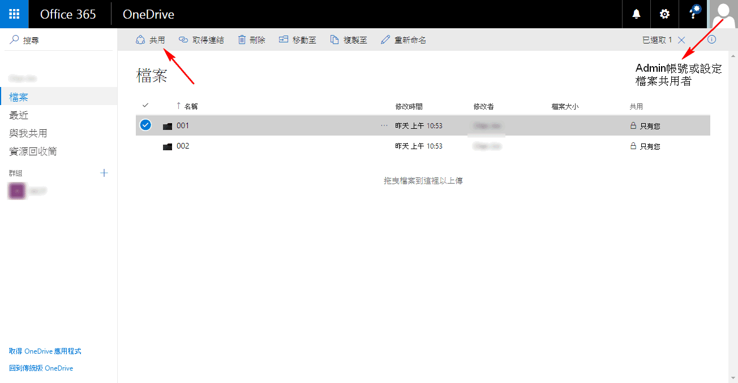The image size is (738, 383).
Task: Click the search magnifier icon
Action: (x=15, y=40)
